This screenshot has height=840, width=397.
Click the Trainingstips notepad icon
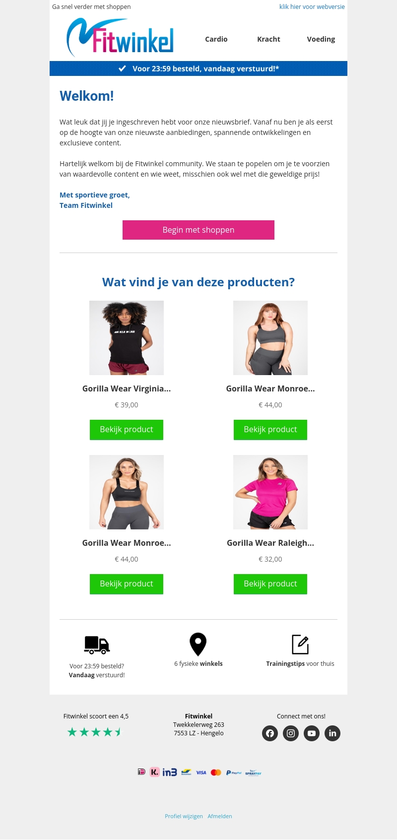(300, 645)
